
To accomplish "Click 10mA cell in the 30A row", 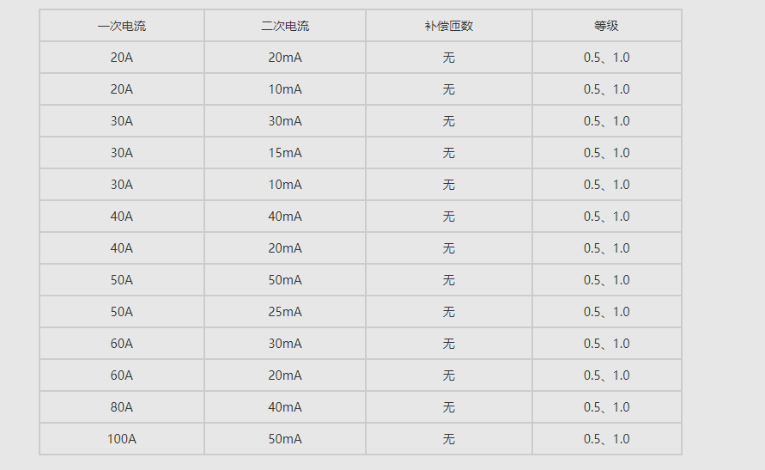I will [x=285, y=185].
